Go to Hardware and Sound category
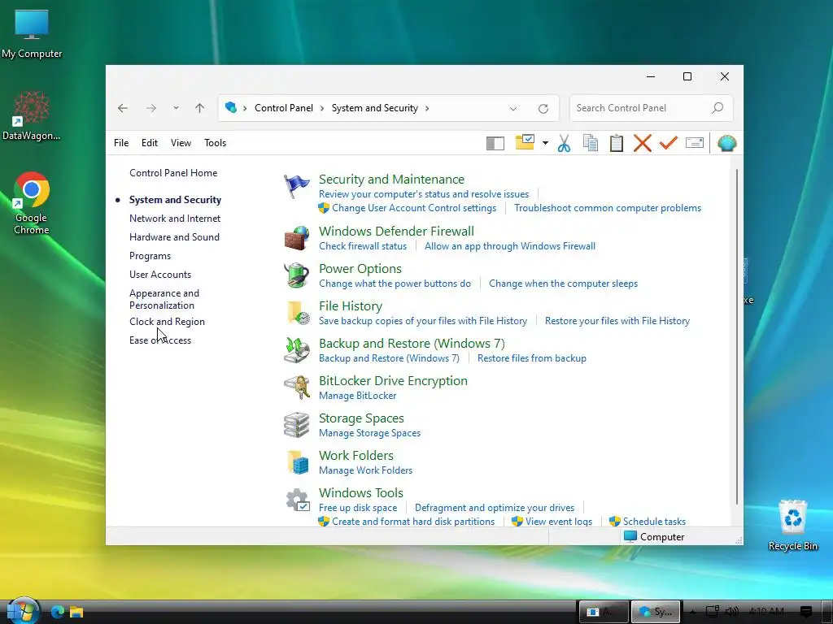833x624 pixels. click(174, 237)
